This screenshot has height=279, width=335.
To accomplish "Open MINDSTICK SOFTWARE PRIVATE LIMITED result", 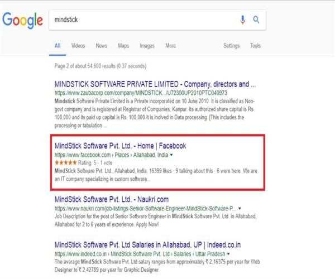I will pyautogui.click(x=155, y=84).
